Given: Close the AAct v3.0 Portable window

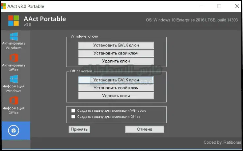Looking at the screenshot, I should tap(236, 6).
